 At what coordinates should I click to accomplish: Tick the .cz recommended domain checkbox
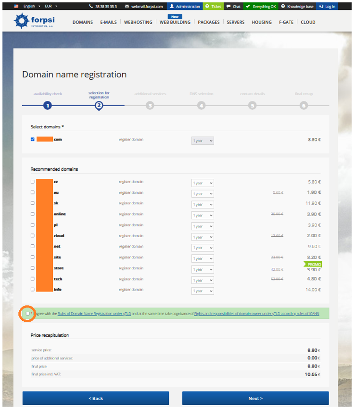coord(33,182)
